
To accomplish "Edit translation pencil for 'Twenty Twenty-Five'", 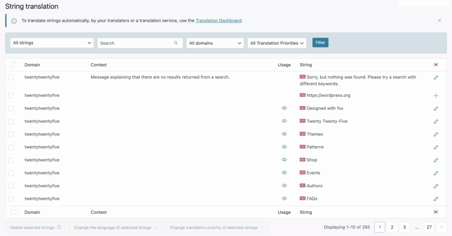I will click(436, 122).
